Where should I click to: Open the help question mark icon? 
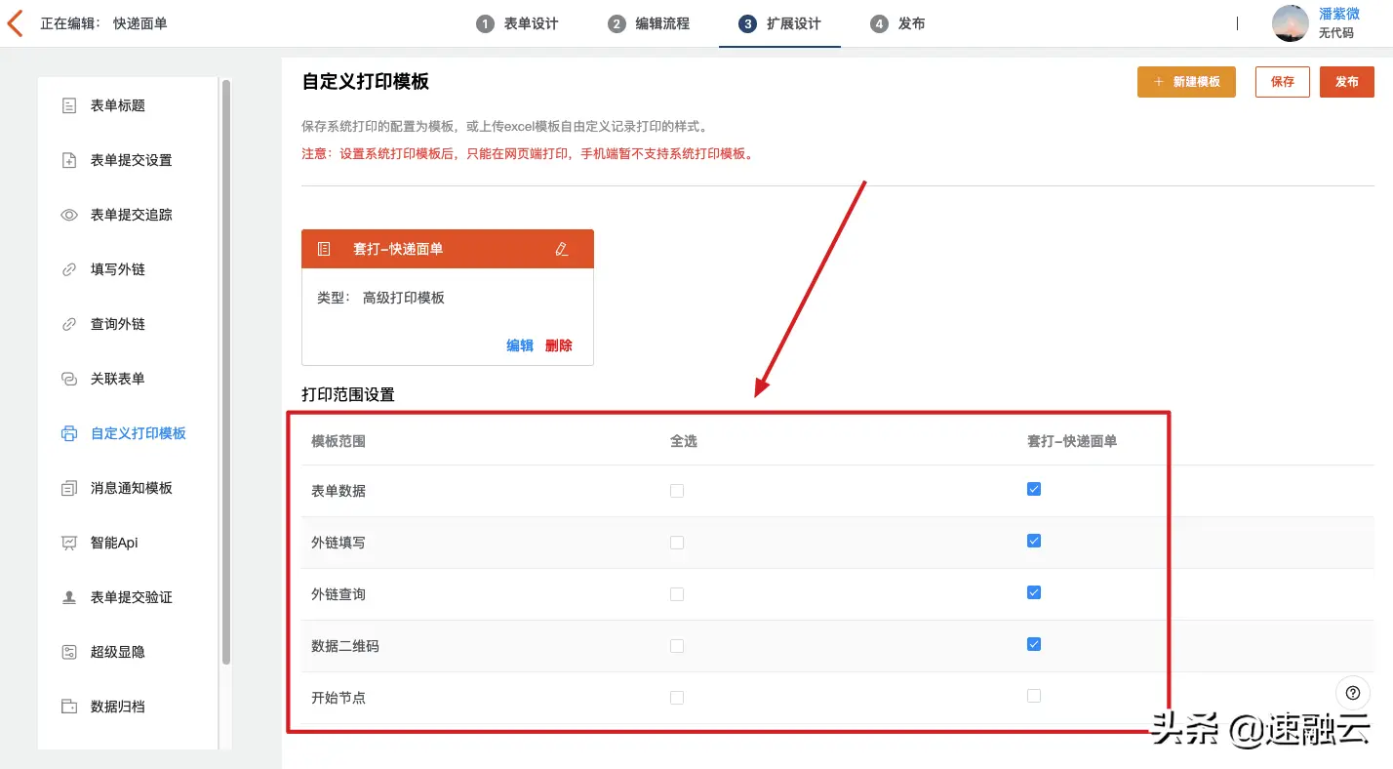tap(1352, 693)
